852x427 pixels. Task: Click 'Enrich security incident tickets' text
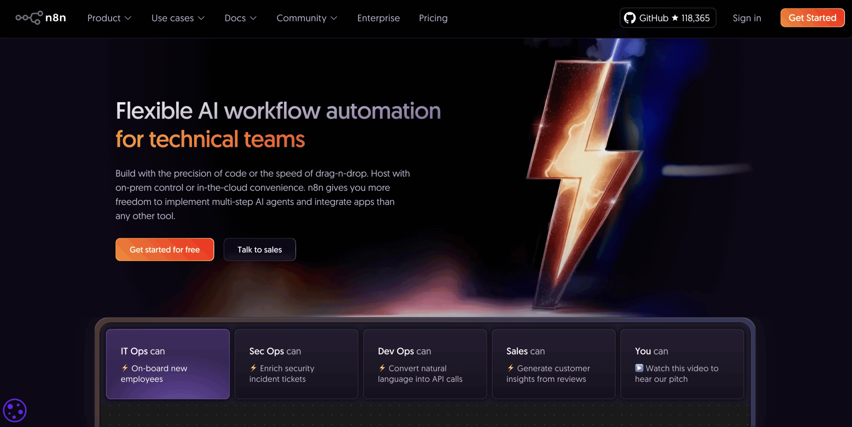tap(282, 373)
